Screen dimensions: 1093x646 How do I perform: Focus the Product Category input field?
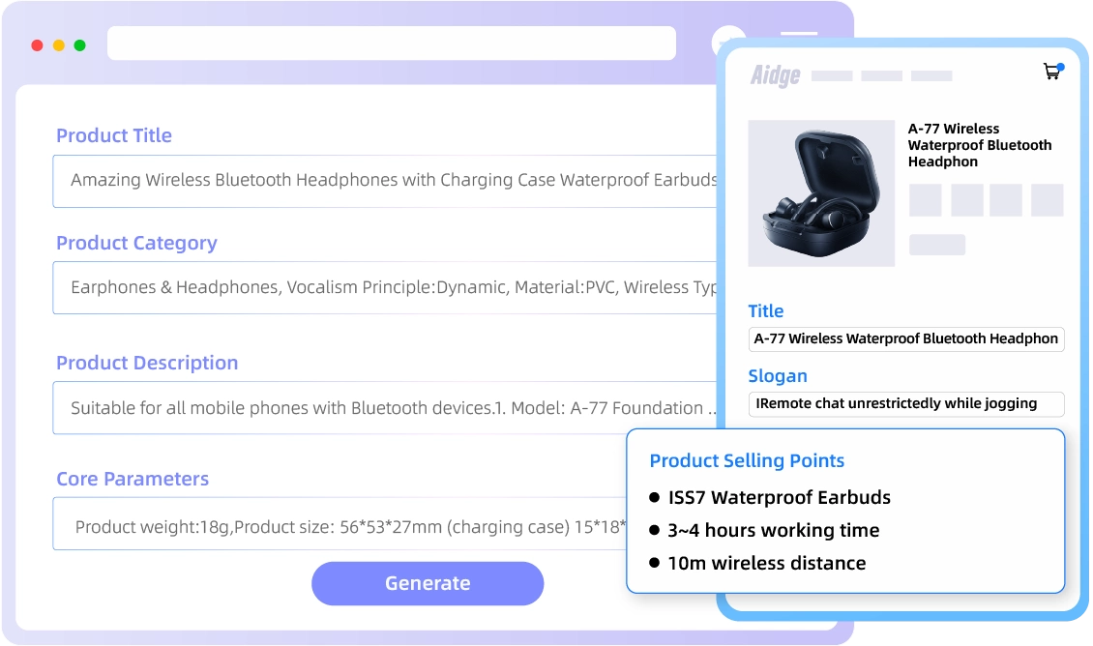click(x=385, y=288)
